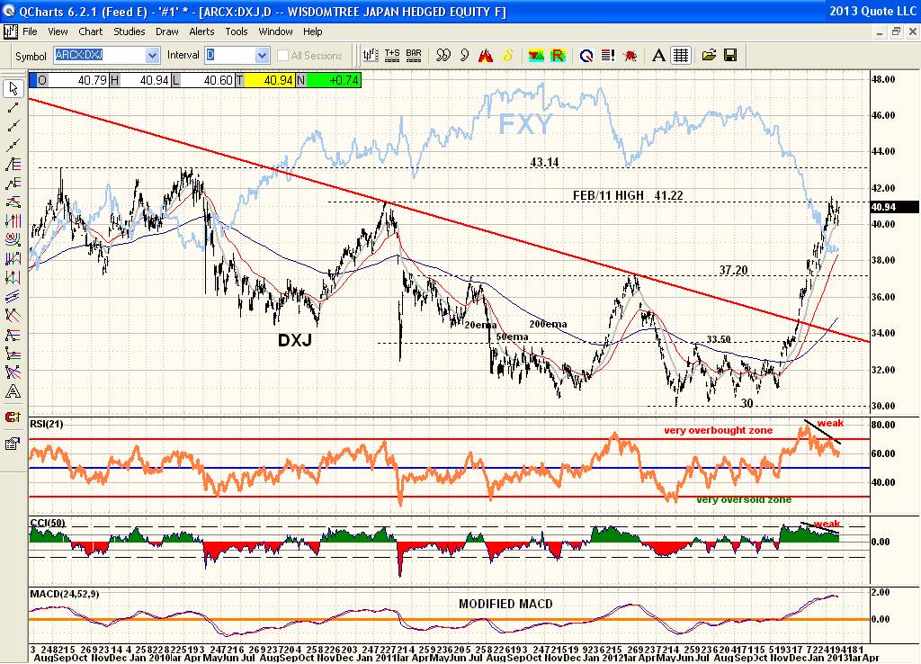Viewport: 921px width, 664px height.
Task: Select the Fibonacci arcs drawing tool
Action: 13,240
